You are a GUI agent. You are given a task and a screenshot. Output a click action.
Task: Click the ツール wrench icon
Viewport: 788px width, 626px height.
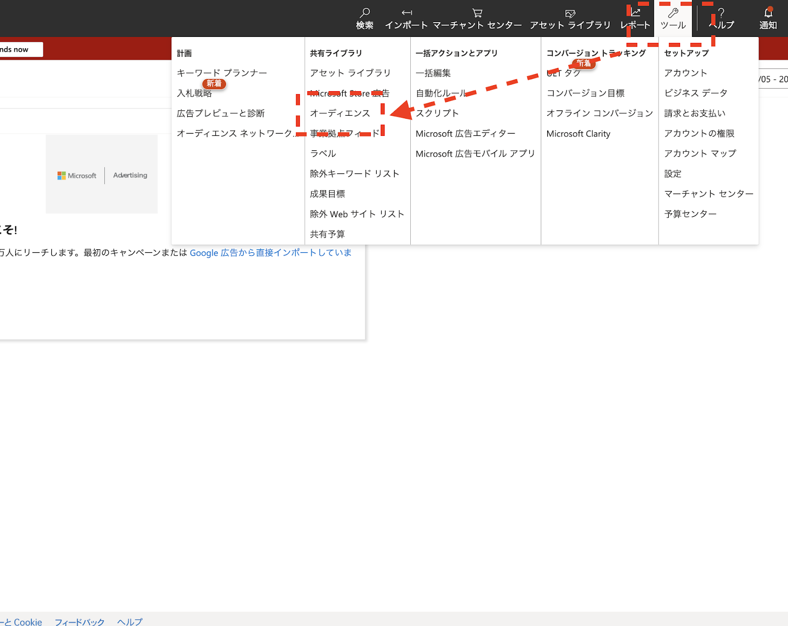(x=673, y=13)
